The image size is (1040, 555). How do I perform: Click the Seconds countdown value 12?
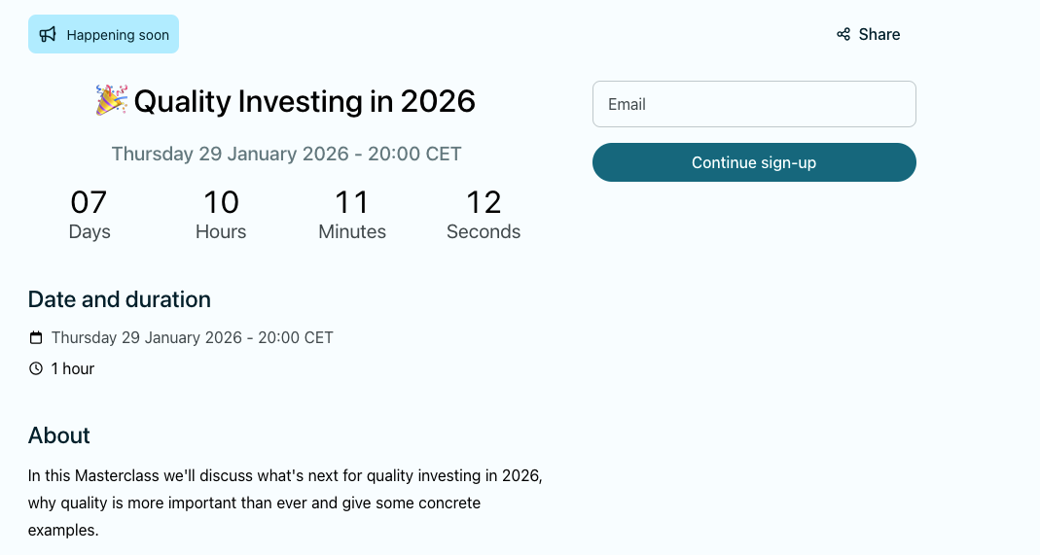[484, 202]
